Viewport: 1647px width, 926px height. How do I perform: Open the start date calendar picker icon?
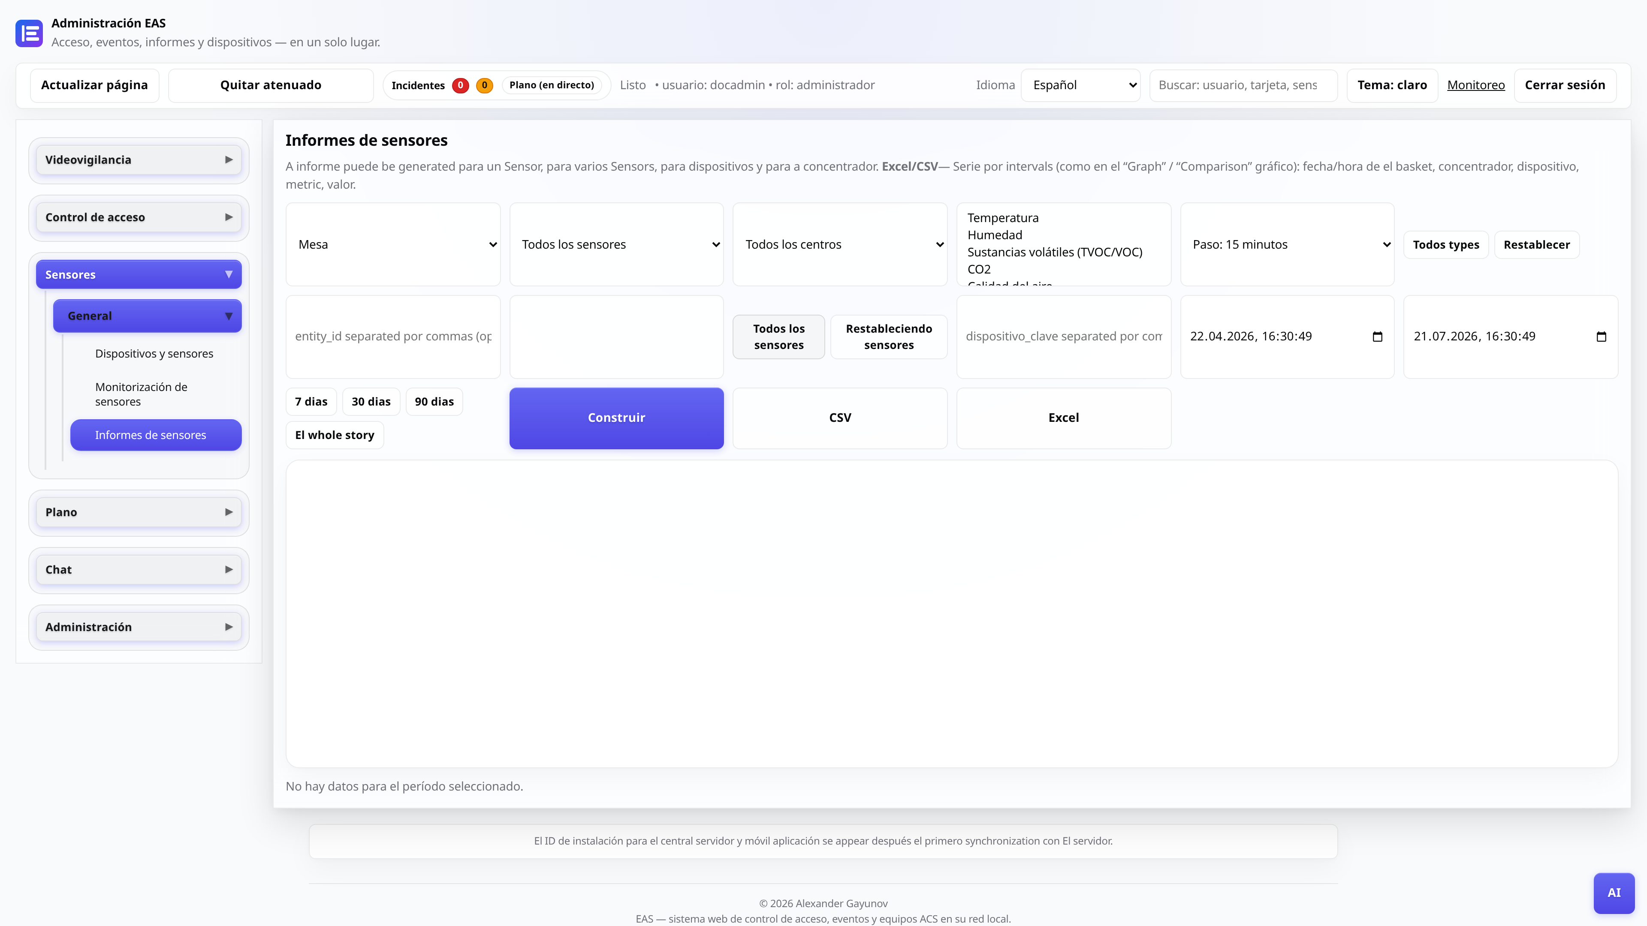(x=1377, y=337)
